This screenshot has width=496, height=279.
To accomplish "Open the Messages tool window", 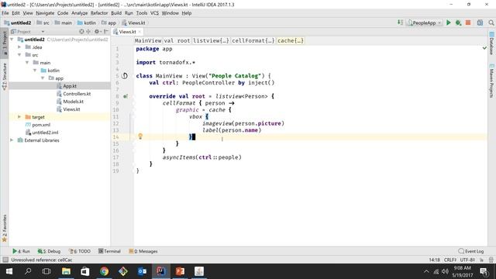I will click(143, 251).
